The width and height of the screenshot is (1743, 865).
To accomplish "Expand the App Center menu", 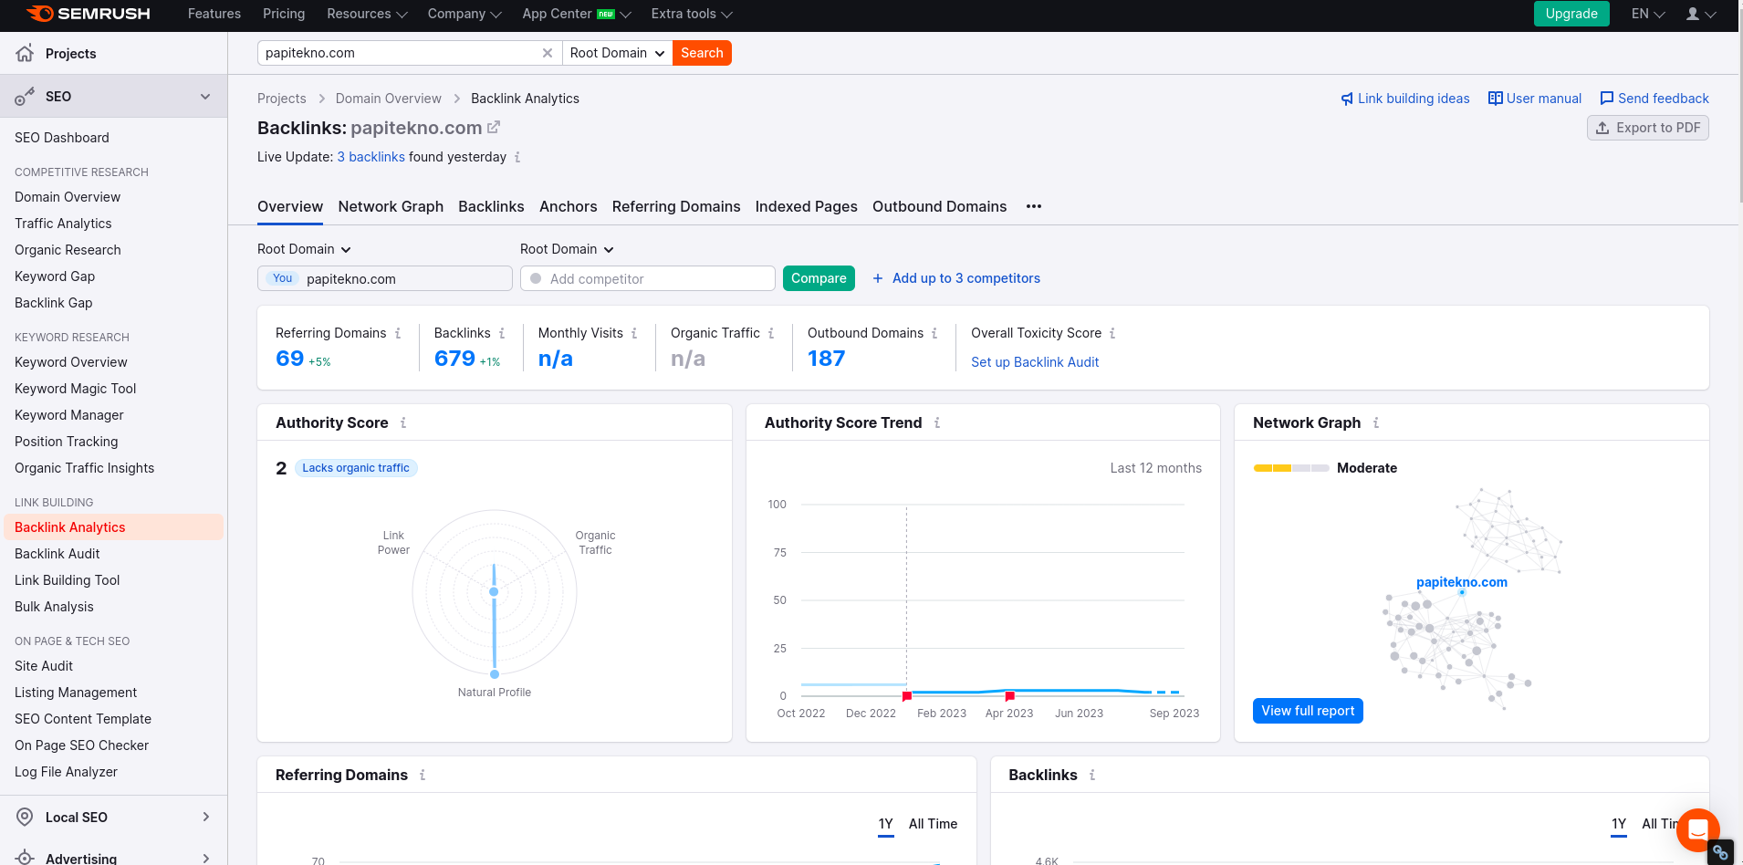I will 577,14.
